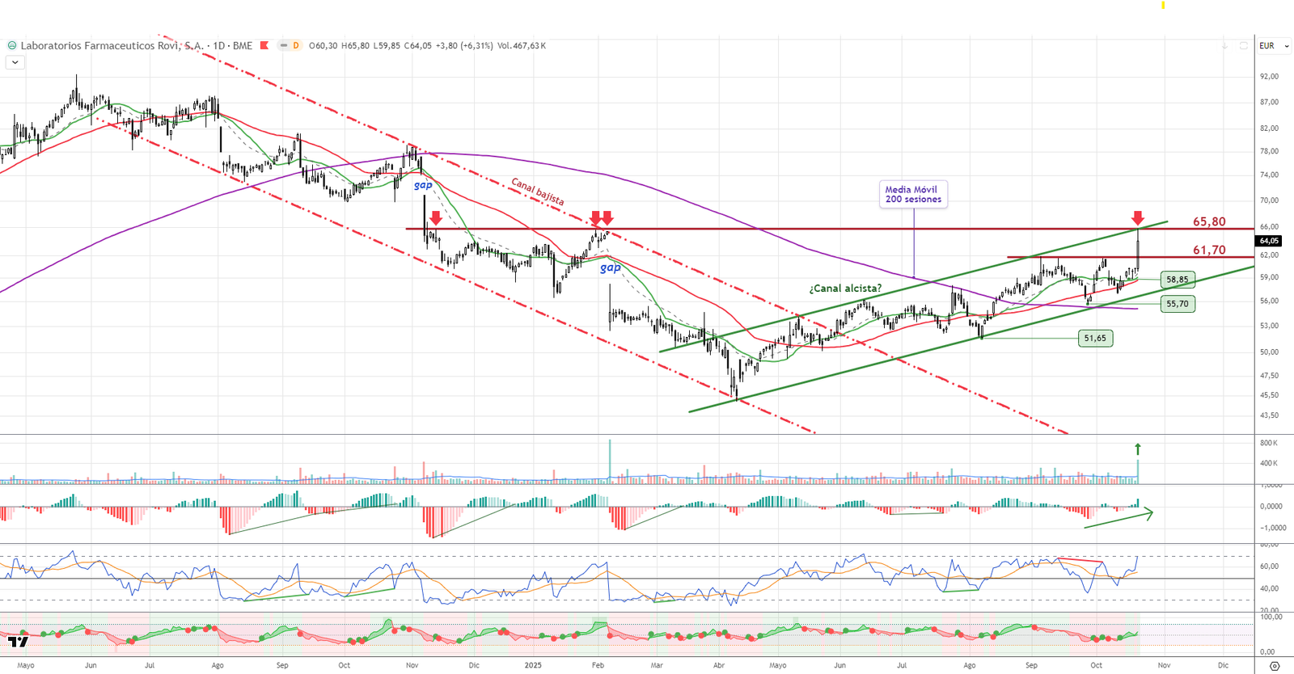Click the maximize pane square icon
This screenshot has height=674, width=1294.
(x=1244, y=46)
